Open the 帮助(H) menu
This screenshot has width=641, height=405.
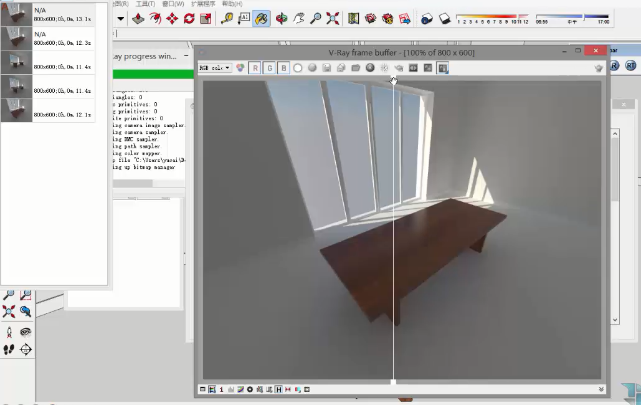pyautogui.click(x=232, y=4)
